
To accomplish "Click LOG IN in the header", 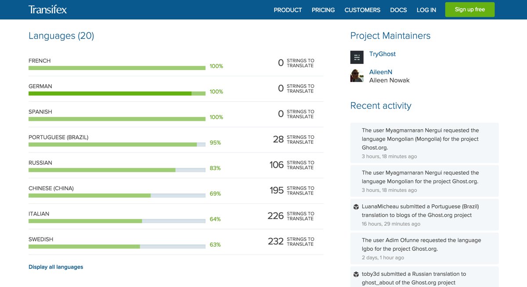I will tap(426, 10).
